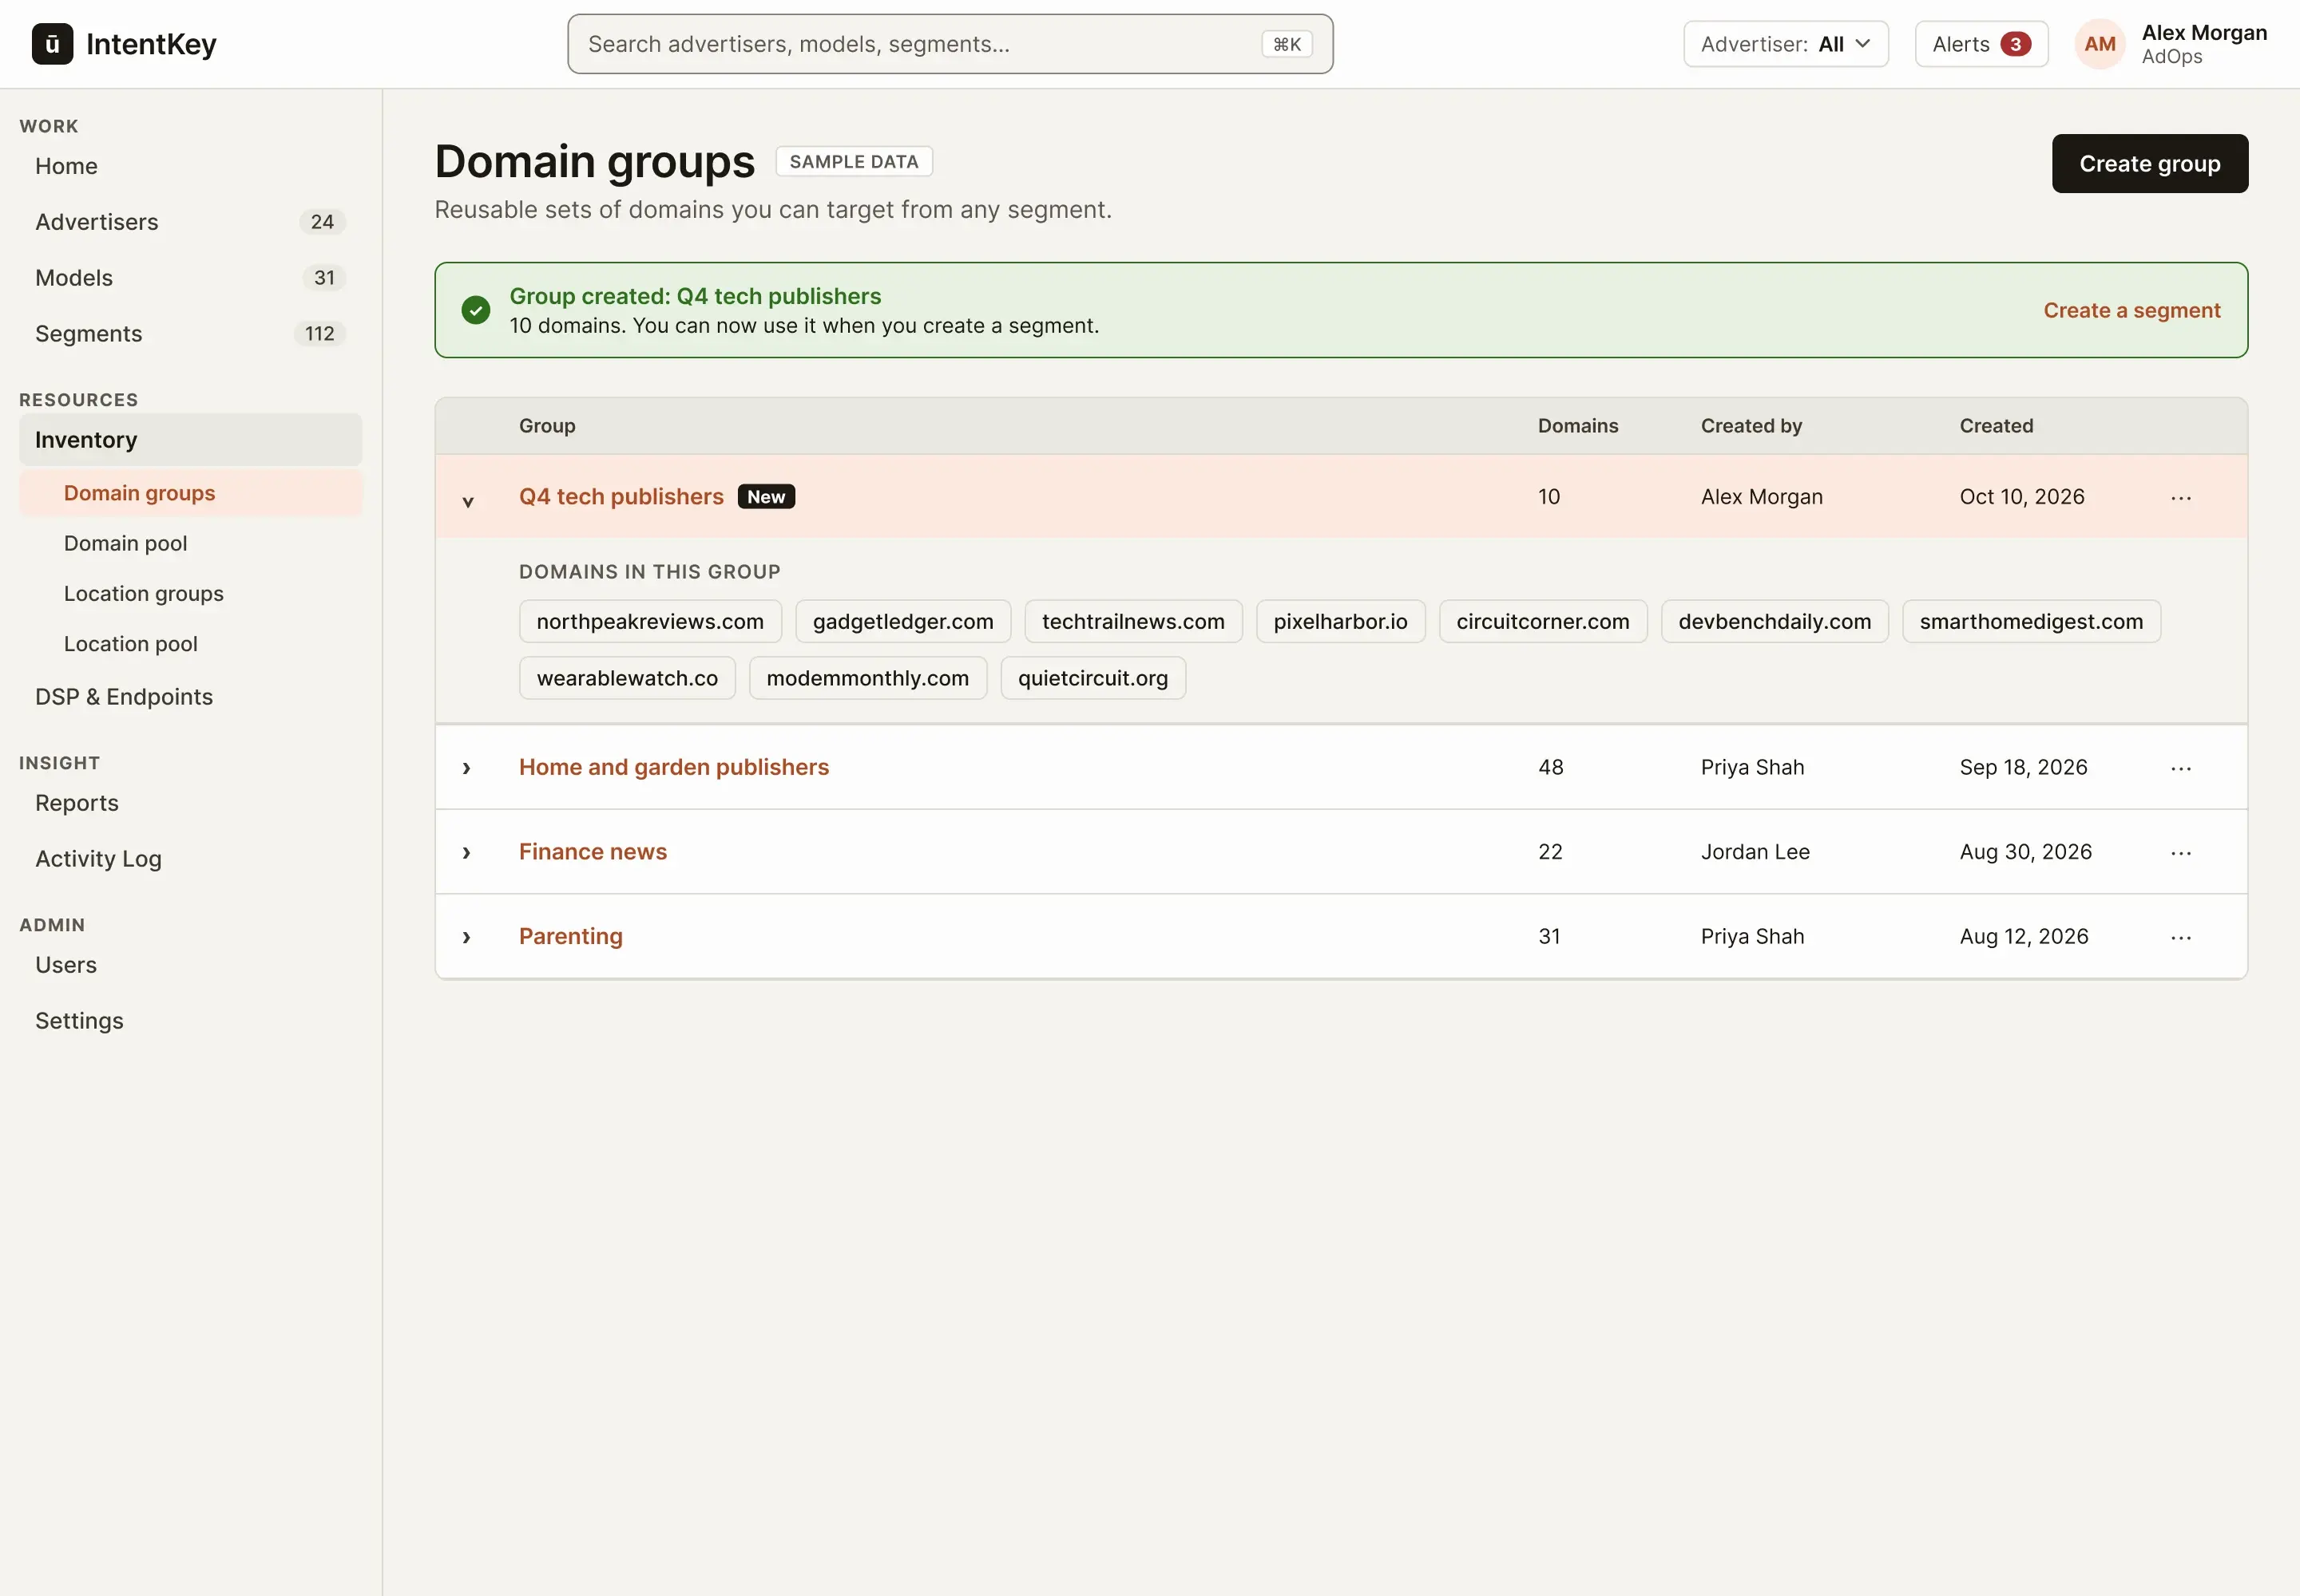Select Inventory in sidebar

tap(190, 440)
